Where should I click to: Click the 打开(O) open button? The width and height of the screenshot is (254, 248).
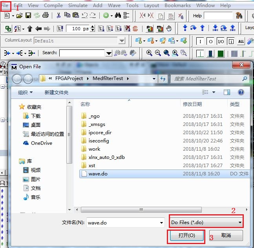186,235
